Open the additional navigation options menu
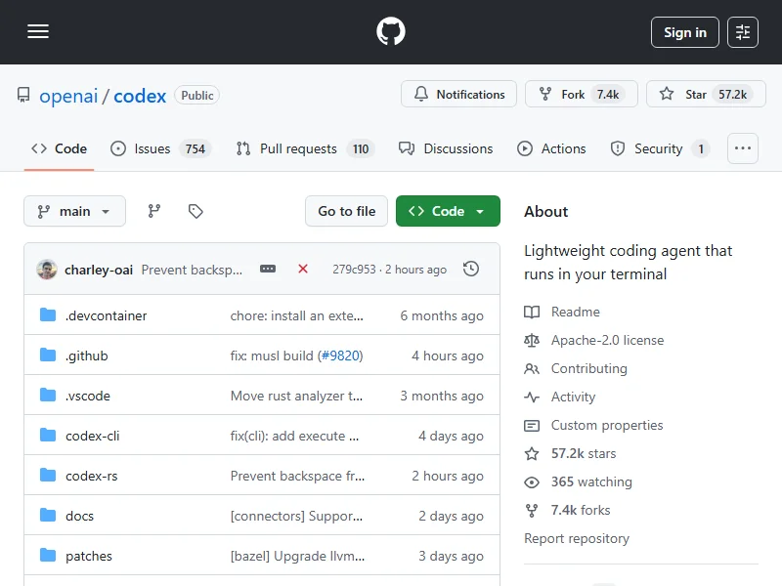Image resolution: width=782 pixels, height=586 pixels. [743, 148]
